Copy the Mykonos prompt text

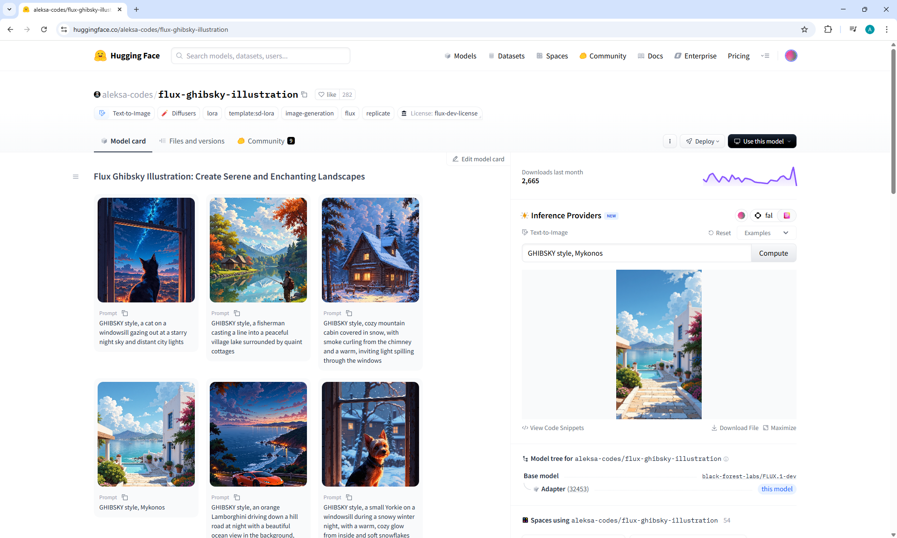[x=125, y=497]
